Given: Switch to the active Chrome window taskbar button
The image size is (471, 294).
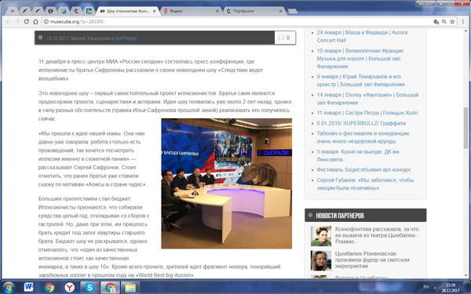Looking at the screenshot, I should click(x=110, y=288).
